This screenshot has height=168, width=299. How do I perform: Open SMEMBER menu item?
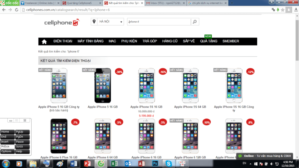[231, 41]
